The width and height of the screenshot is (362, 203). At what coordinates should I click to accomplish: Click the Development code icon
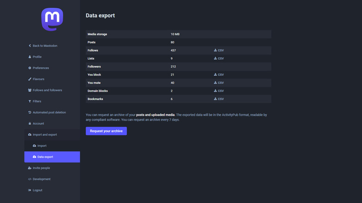pos(30,179)
